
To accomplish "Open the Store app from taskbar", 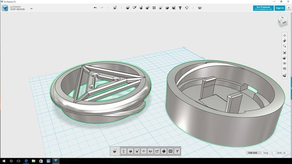I will 41,161.
